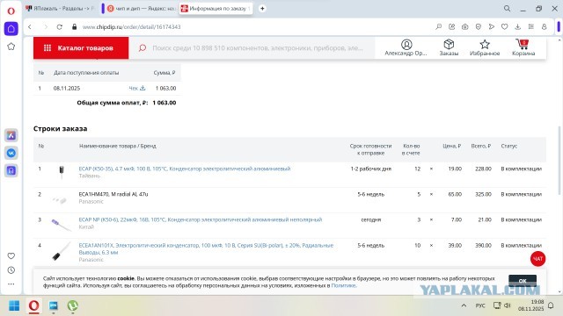Show hidden system tray icons
Image resolution: width=563 pixels, height=316 pixels.
coord(464,305)
